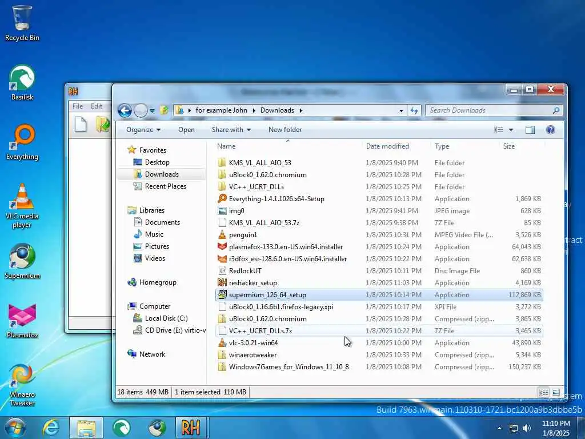Switch to large icons view in status bar
The image size is (585, 439).
coord(555,392)
